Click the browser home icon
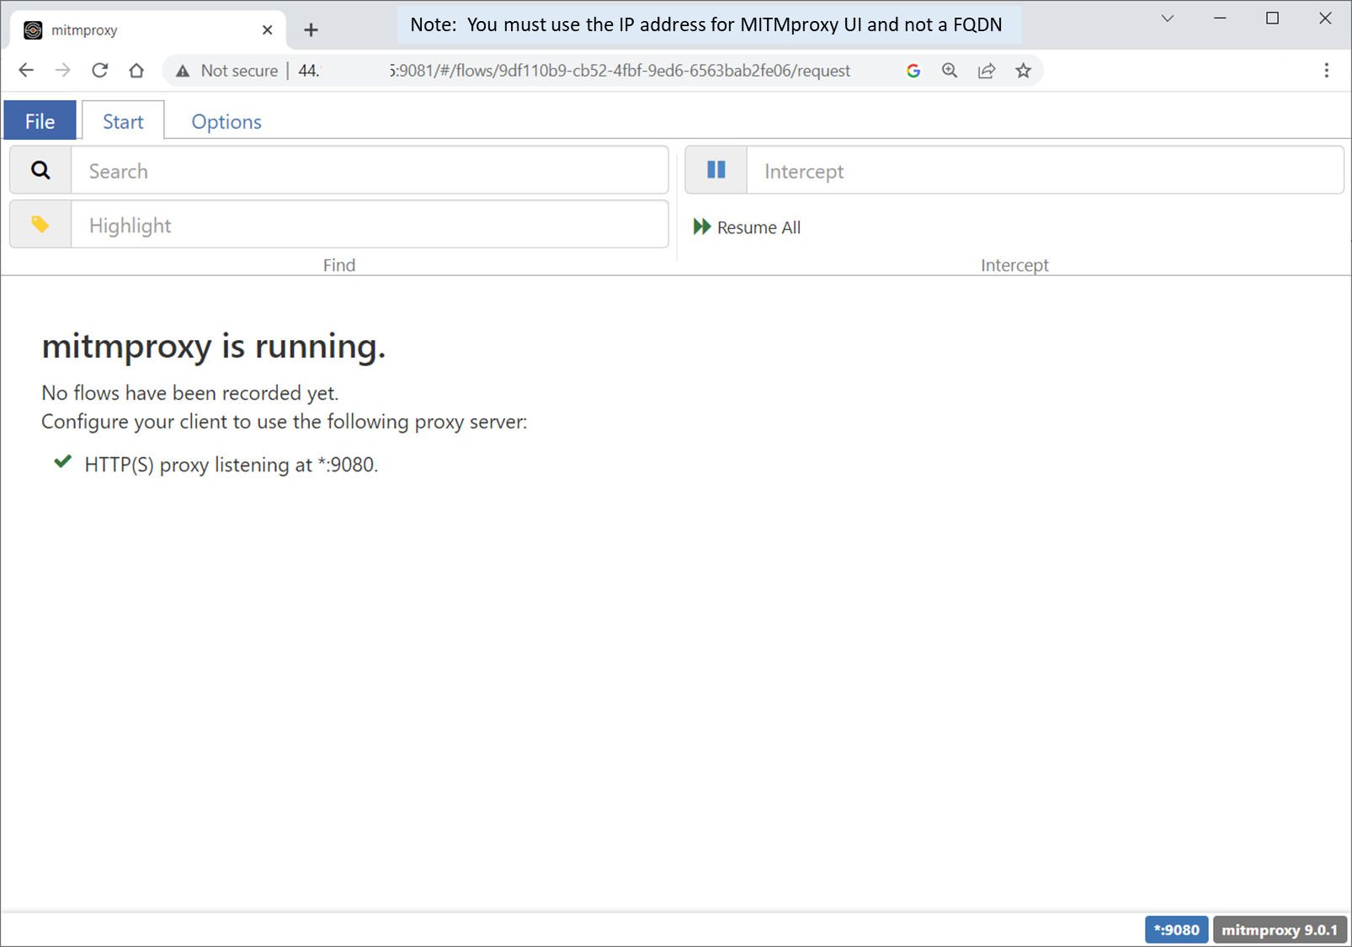This screenshot has width=1352, height=947. pyautogui.click(x=136, y=71)
